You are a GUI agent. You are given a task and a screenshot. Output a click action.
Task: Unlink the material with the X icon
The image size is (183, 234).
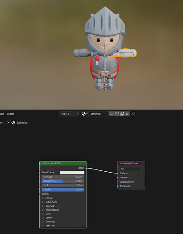click(127, 114)
